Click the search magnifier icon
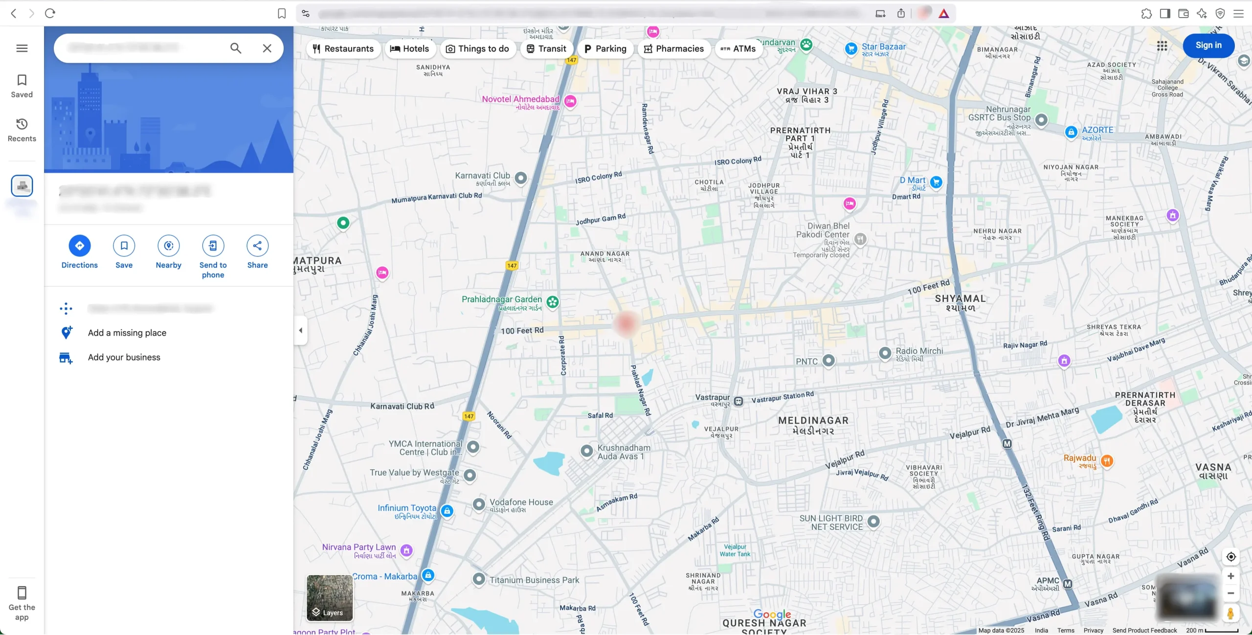 click(x=236, y=48)
